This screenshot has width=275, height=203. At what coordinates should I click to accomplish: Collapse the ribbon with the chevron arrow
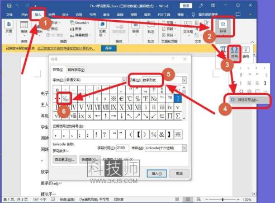tap(252, 41)
